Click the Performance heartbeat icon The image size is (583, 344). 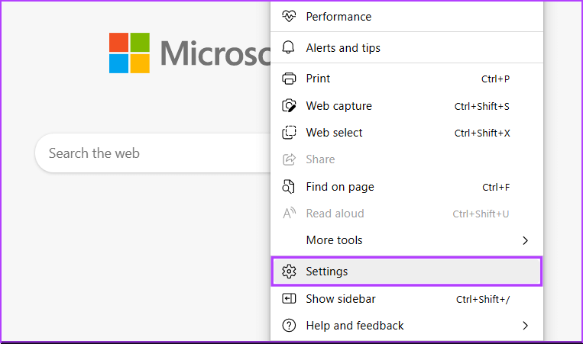point(289,16)
